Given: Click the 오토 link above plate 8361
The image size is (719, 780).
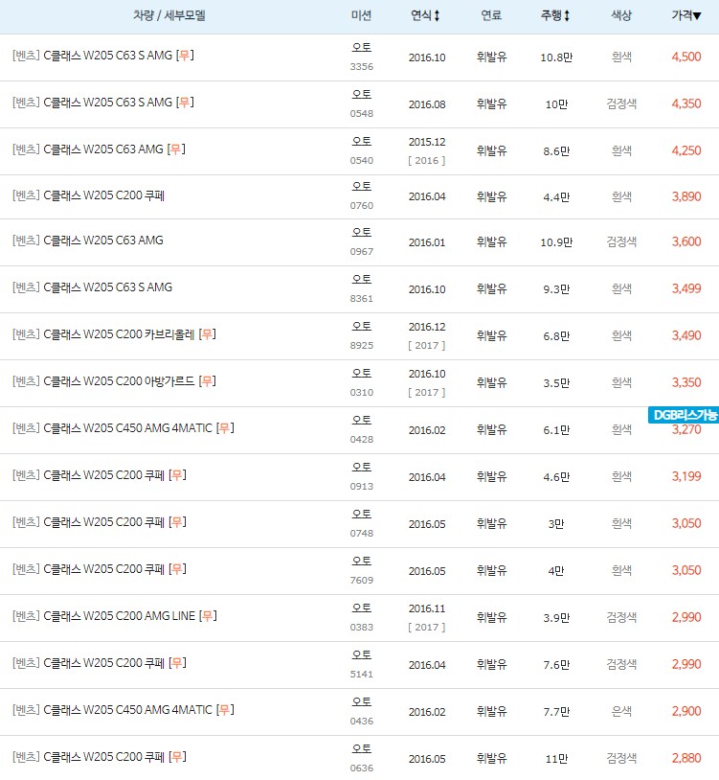Looking at the screenshot, I should point(361,279).
